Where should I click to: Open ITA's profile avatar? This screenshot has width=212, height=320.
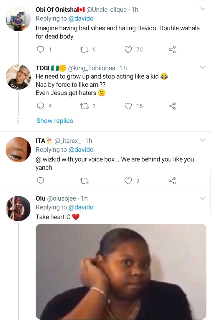18,150
